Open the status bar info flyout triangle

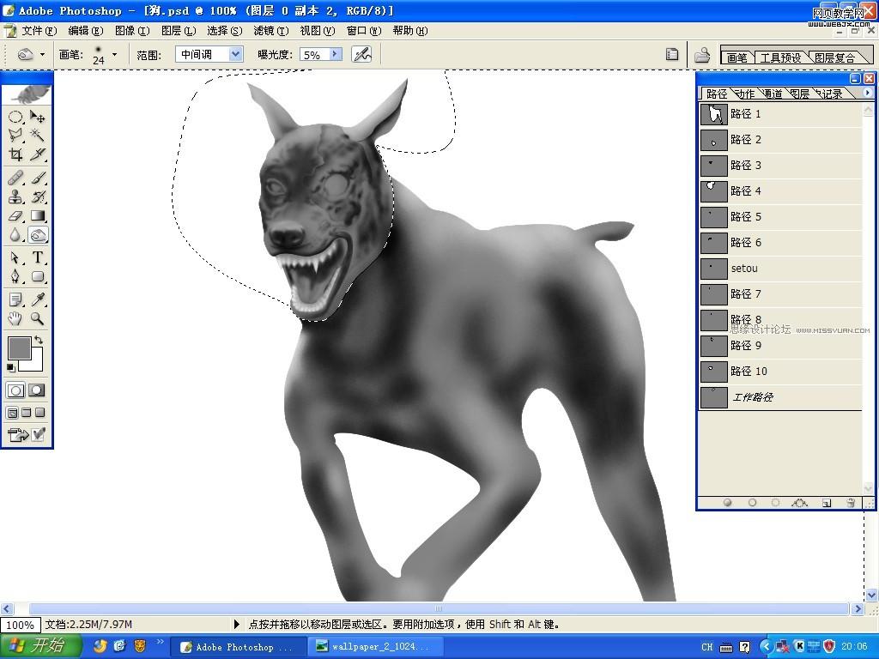tap(236, 624)
